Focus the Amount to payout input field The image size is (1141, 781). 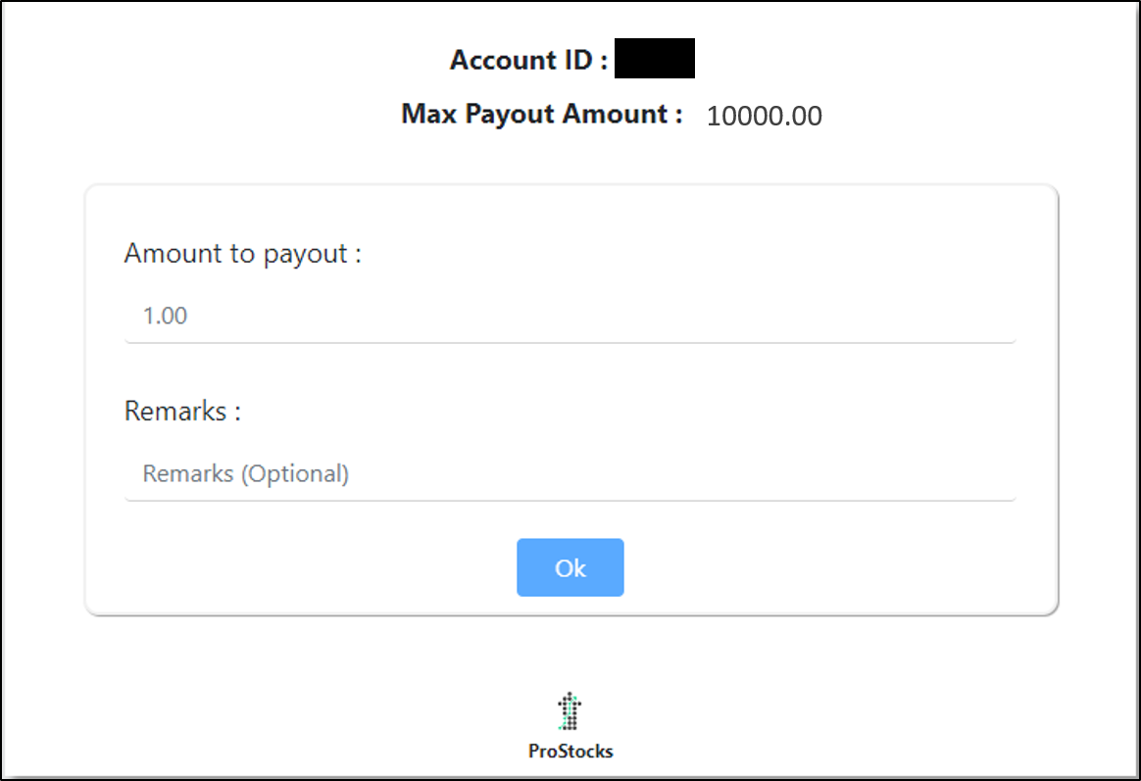tap(570, 316)
